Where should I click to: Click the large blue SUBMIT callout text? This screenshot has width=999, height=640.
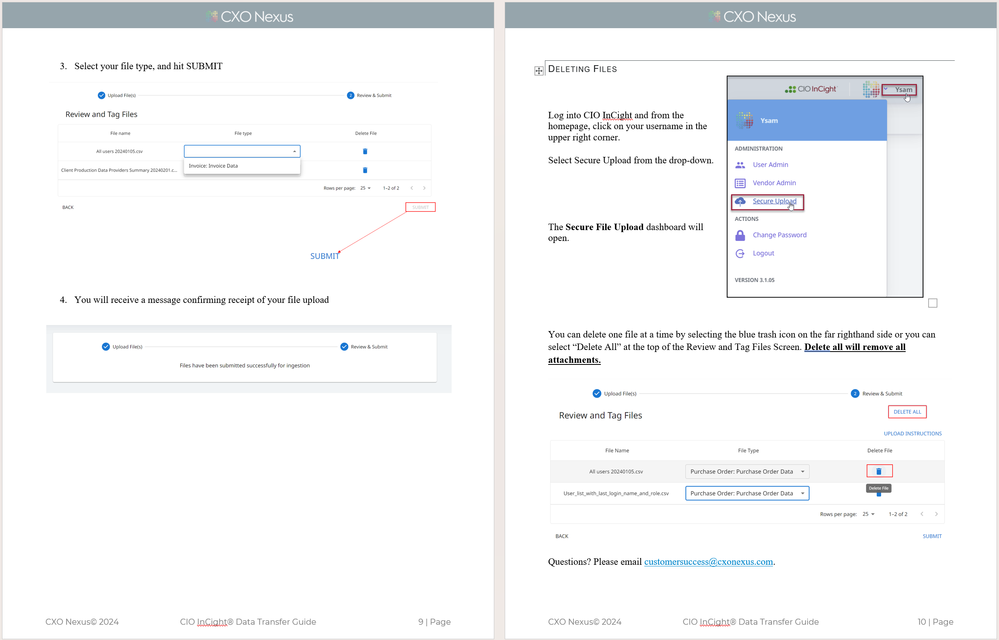[325, 256]
